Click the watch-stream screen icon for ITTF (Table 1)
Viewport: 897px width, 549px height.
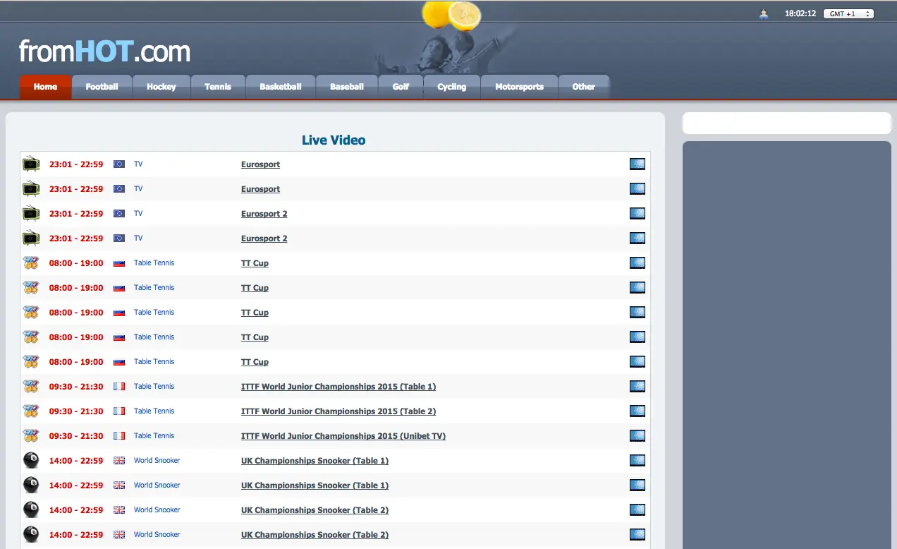637,387
